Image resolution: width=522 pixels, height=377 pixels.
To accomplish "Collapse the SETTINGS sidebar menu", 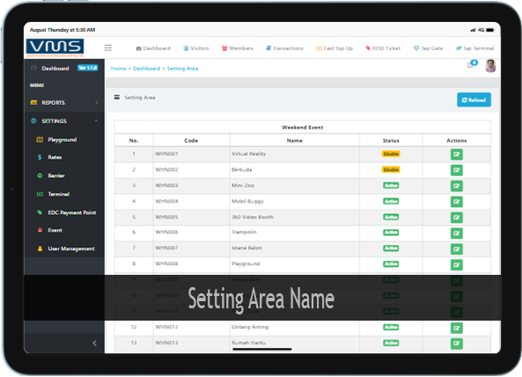I will [x=64, y=121].
